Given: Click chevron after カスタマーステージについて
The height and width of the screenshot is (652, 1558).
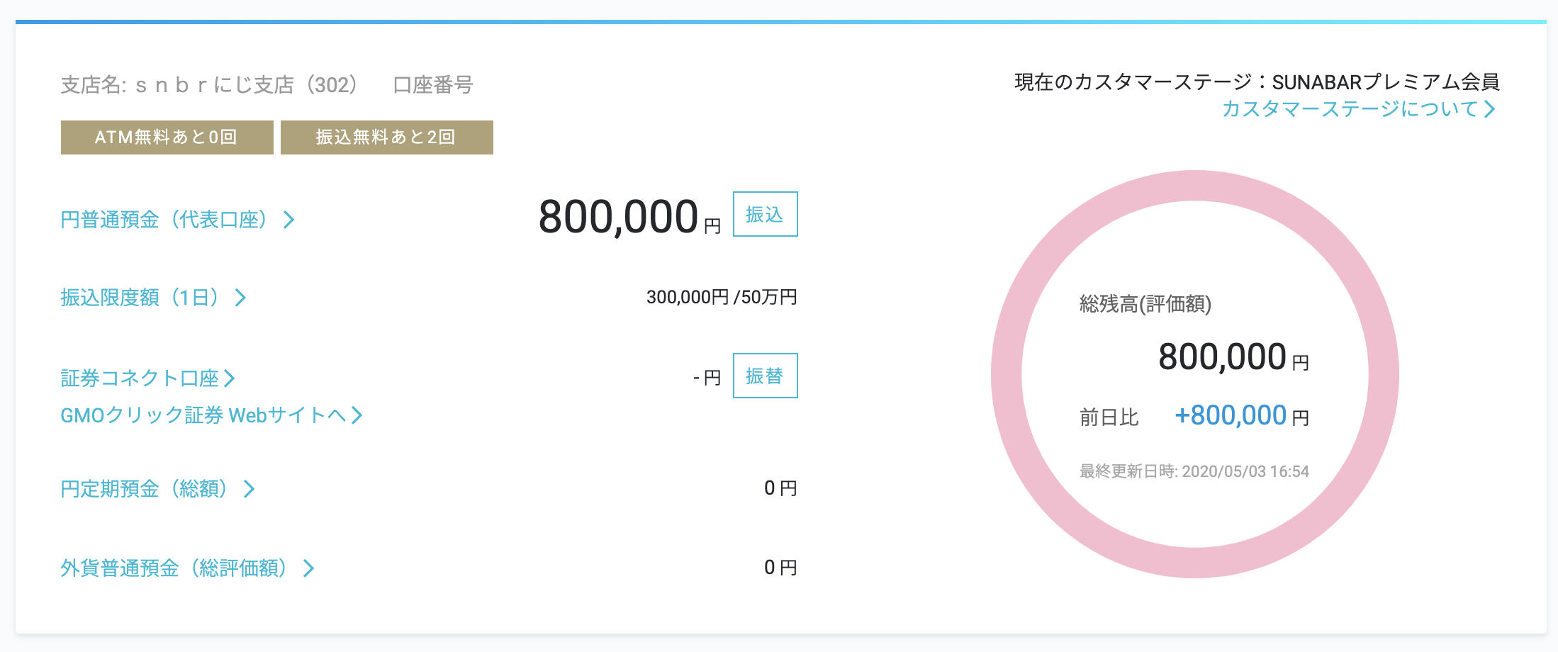Looking at the screenshot, I should (1490, 109).
